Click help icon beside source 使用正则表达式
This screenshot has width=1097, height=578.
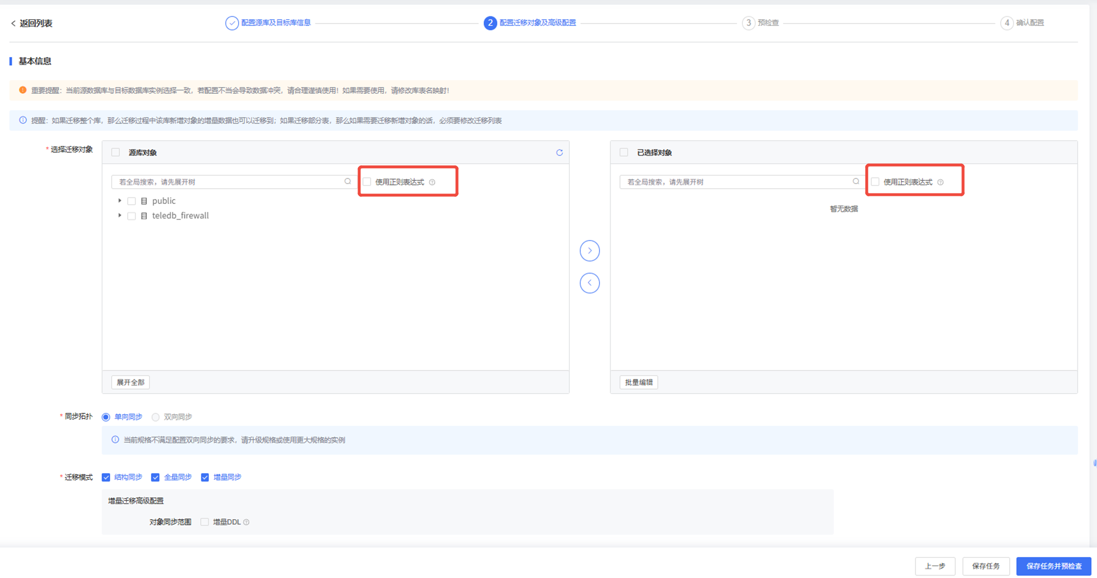(x=432, y=182)
